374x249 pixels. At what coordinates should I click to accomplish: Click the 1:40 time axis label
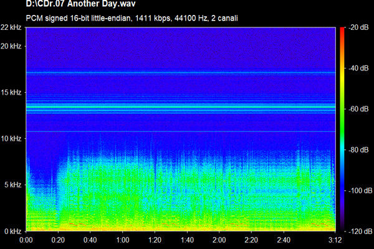click(187, 240)
